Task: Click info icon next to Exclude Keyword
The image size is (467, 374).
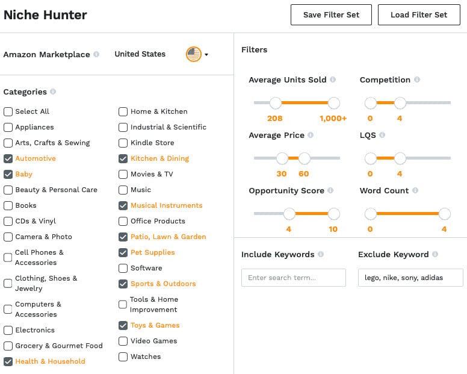Action: tap(435, 254)
